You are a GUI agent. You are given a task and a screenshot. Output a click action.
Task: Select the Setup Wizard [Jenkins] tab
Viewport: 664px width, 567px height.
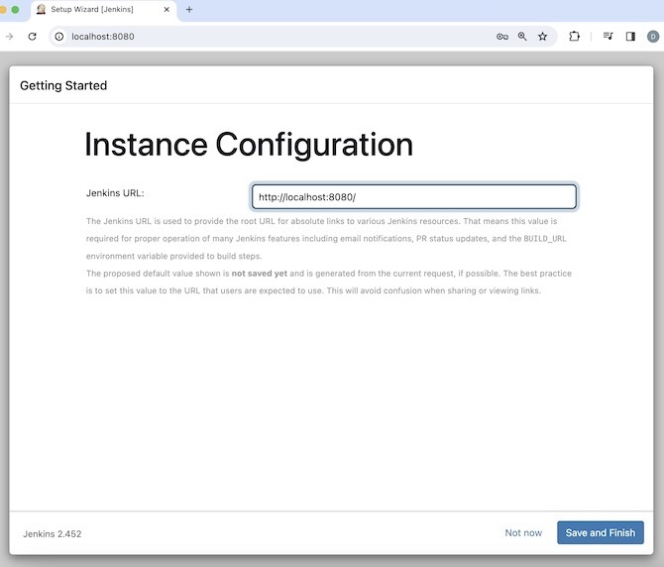pyautogui.click(x=104, y=9)
